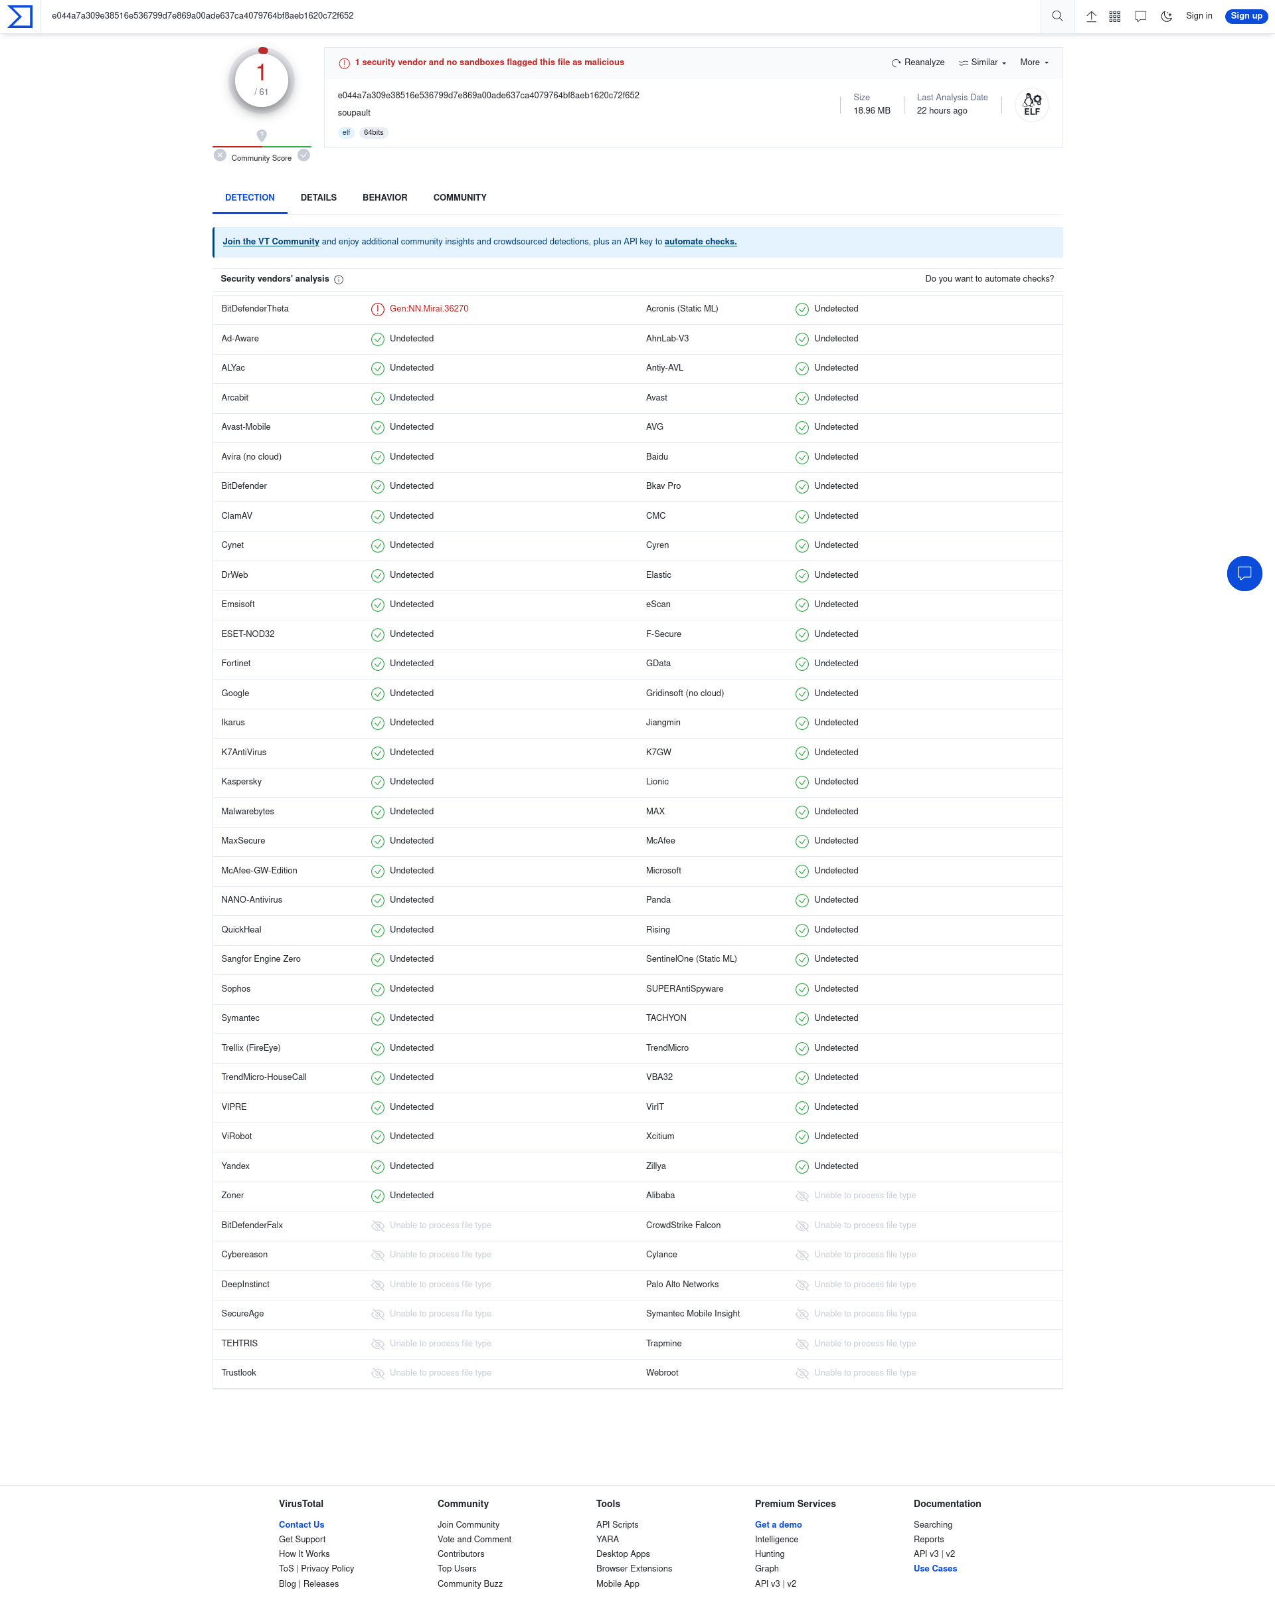Viewport: 1275px width, 1614px height.
Task: Click the upload/share icon in toolbar
Action: (x=1090, y=16)
